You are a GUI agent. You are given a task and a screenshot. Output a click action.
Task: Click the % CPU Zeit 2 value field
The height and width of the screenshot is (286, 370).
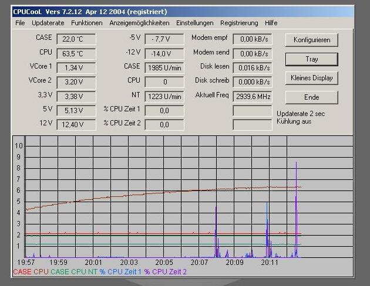tap(164, 124)
